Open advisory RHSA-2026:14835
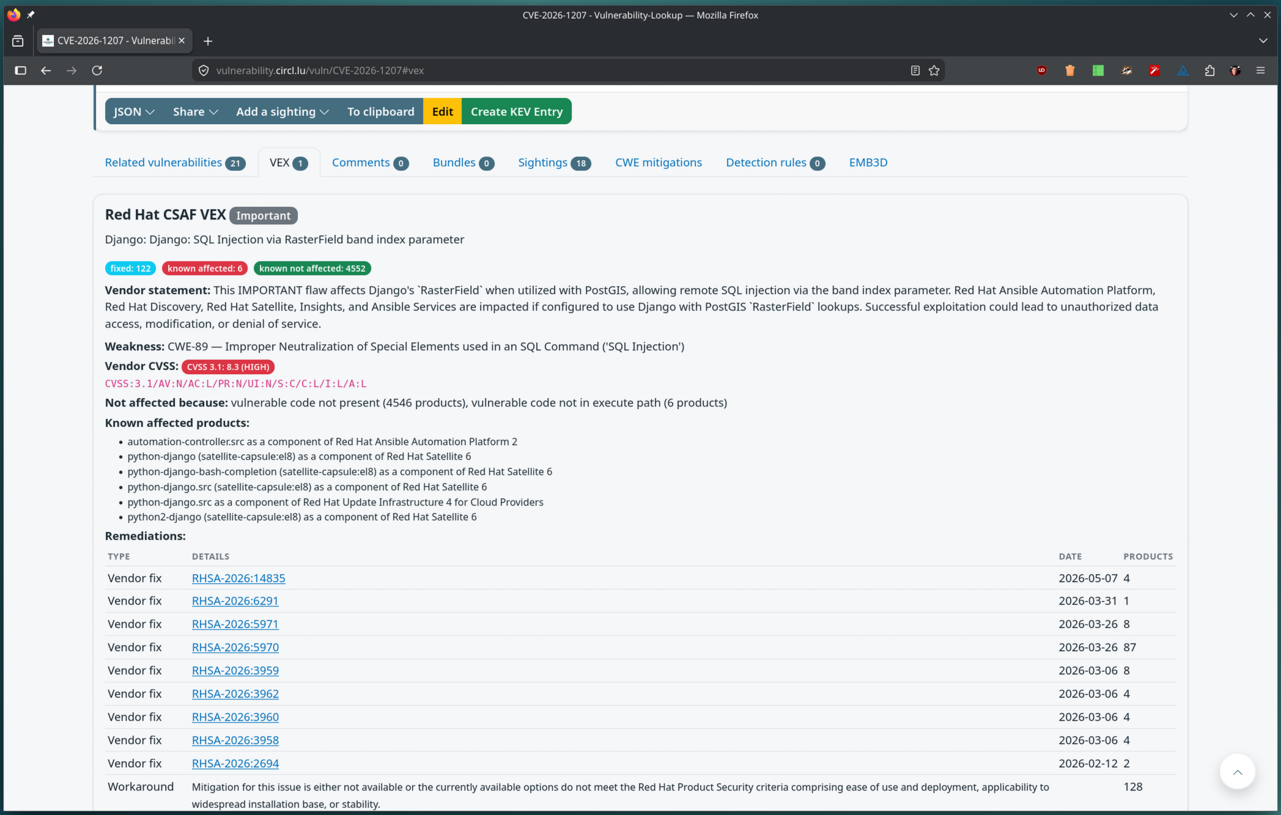Screen dimensions: 1281x815 (238, 578)
